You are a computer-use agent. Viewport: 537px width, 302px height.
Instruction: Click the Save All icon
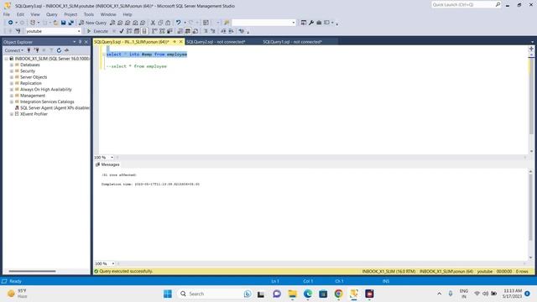[70, 23]
